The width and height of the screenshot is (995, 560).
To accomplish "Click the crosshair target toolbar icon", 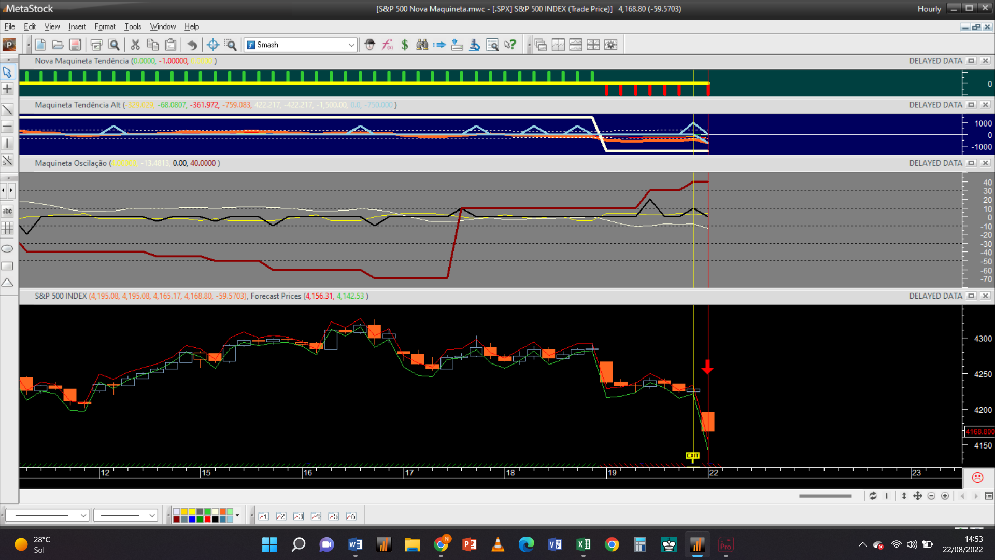I will coord(212,45).
